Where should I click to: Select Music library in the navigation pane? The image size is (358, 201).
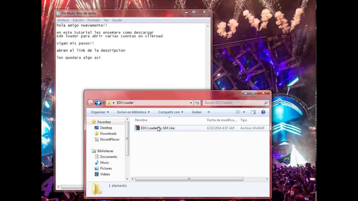point(105,162)
